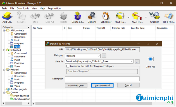Select Documents under Finished

20,76
